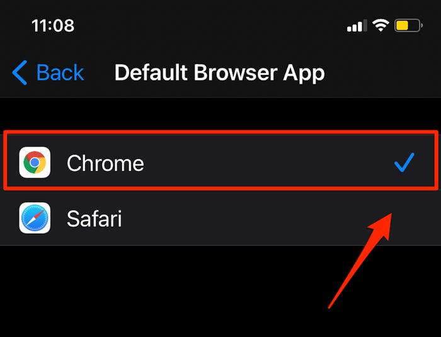441x337 pixels.
Task: Tap the empty black area below Safari
Action: point(157,289)
